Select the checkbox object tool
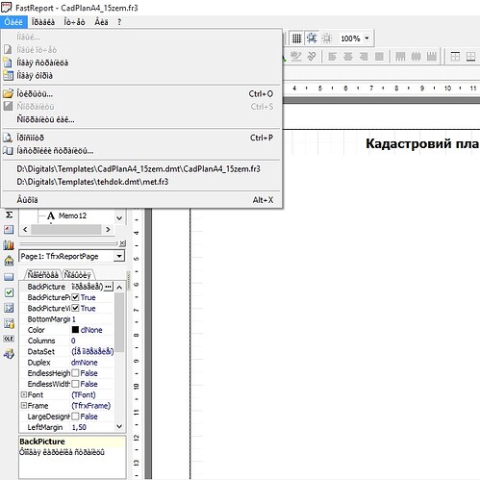 pos(9,292)
